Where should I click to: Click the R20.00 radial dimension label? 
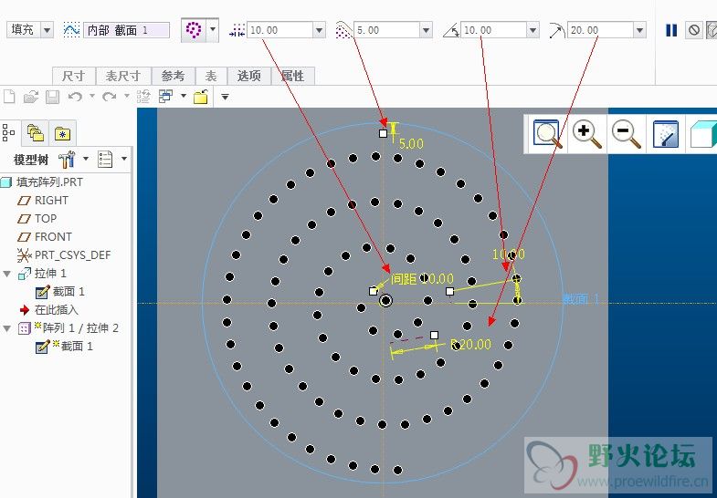tap(470, 345)
